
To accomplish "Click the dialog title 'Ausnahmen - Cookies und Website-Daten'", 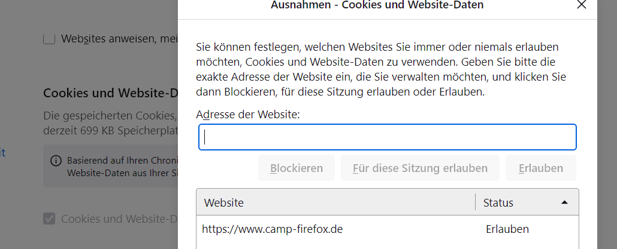I will click(x=377, y=5).
